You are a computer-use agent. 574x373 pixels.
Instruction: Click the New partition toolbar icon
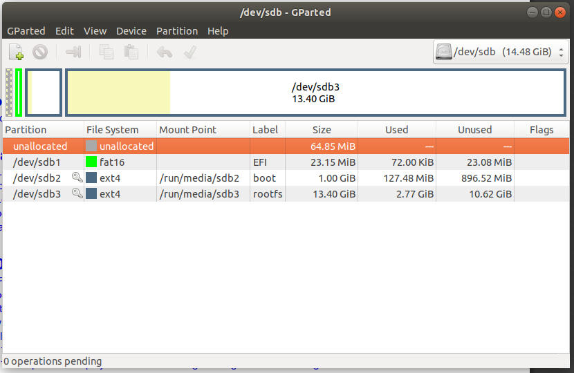tap(16, 52)
